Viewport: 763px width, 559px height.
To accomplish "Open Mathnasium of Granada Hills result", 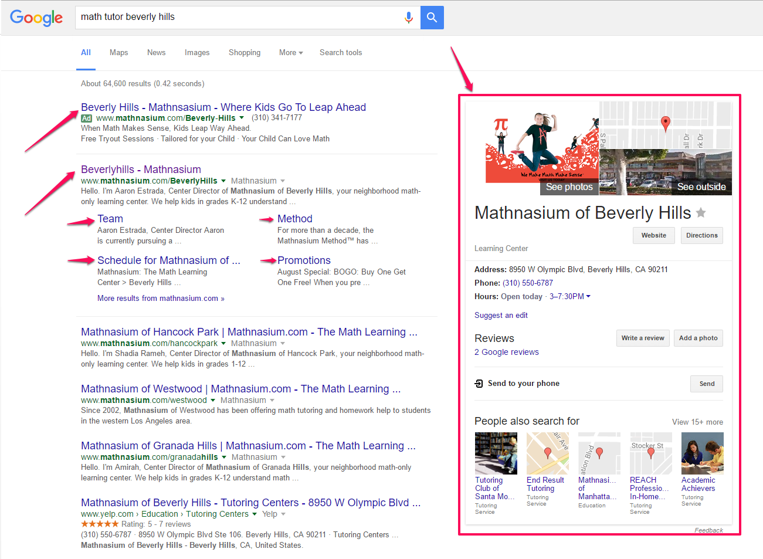I will point(249,446).
